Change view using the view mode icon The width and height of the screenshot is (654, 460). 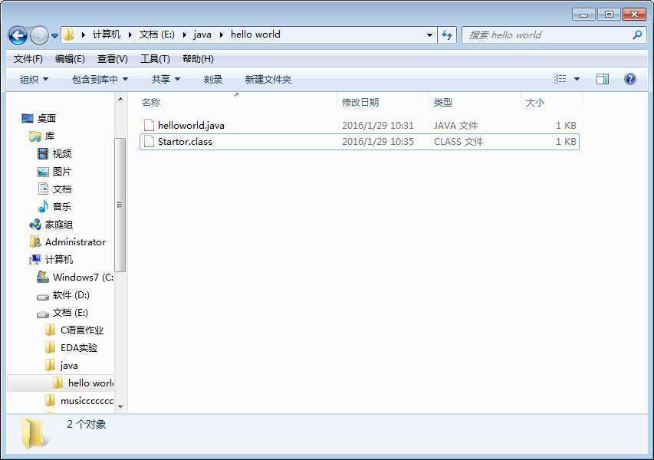[560, 79]
